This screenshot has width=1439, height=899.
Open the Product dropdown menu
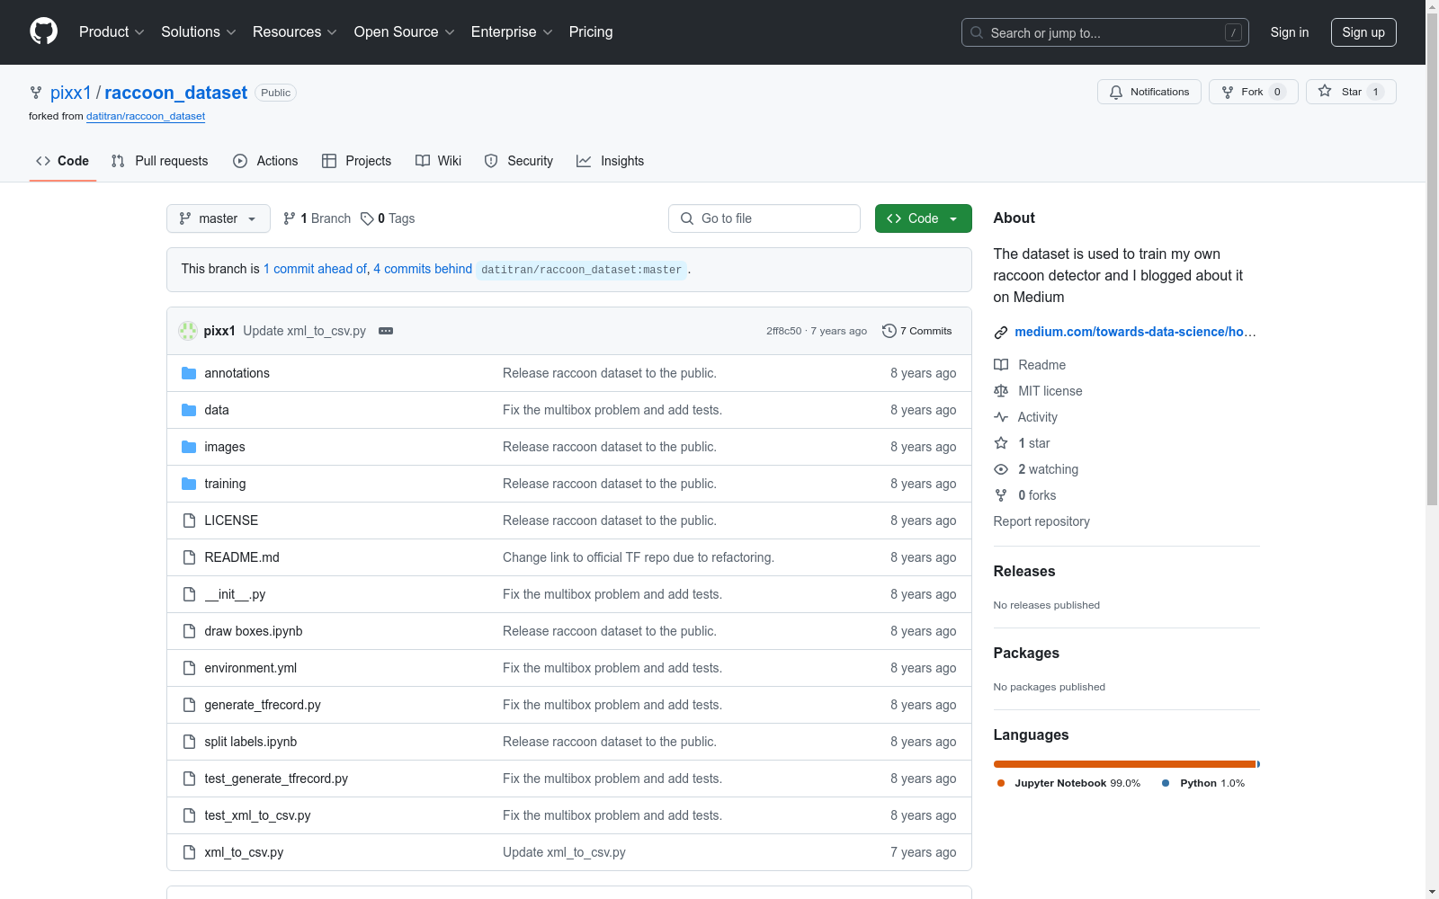112,31
